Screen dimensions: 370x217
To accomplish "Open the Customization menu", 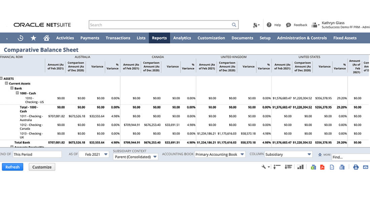I will pyautogui.click(x=211, y=38).
